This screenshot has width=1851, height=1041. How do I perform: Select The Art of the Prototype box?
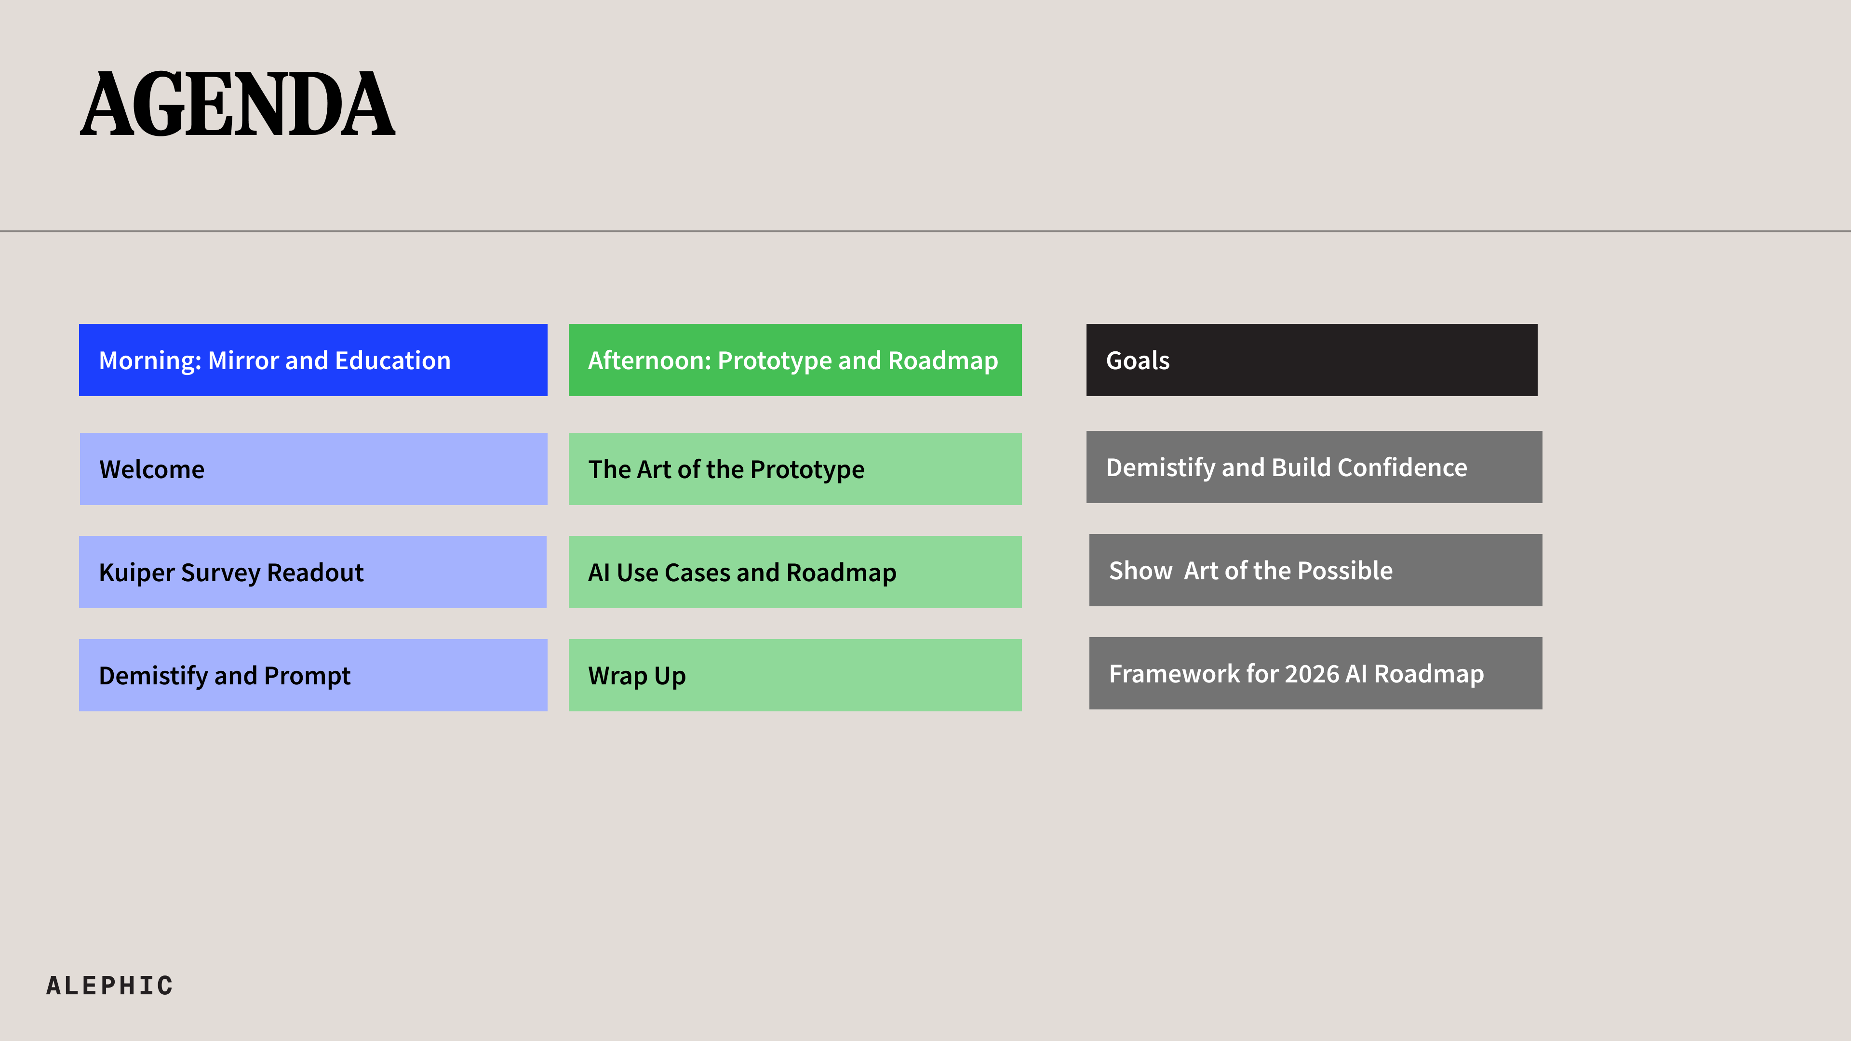point(795,469)
